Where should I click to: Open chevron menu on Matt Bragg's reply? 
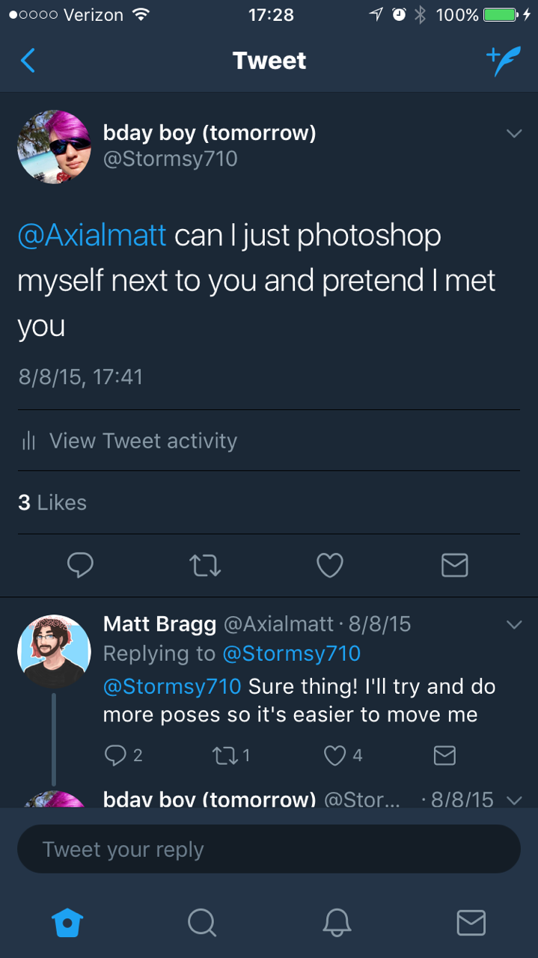[513, 624]
